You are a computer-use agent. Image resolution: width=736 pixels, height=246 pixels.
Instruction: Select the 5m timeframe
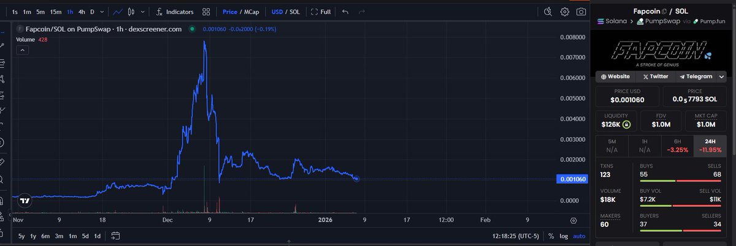(x=40, y=12)
